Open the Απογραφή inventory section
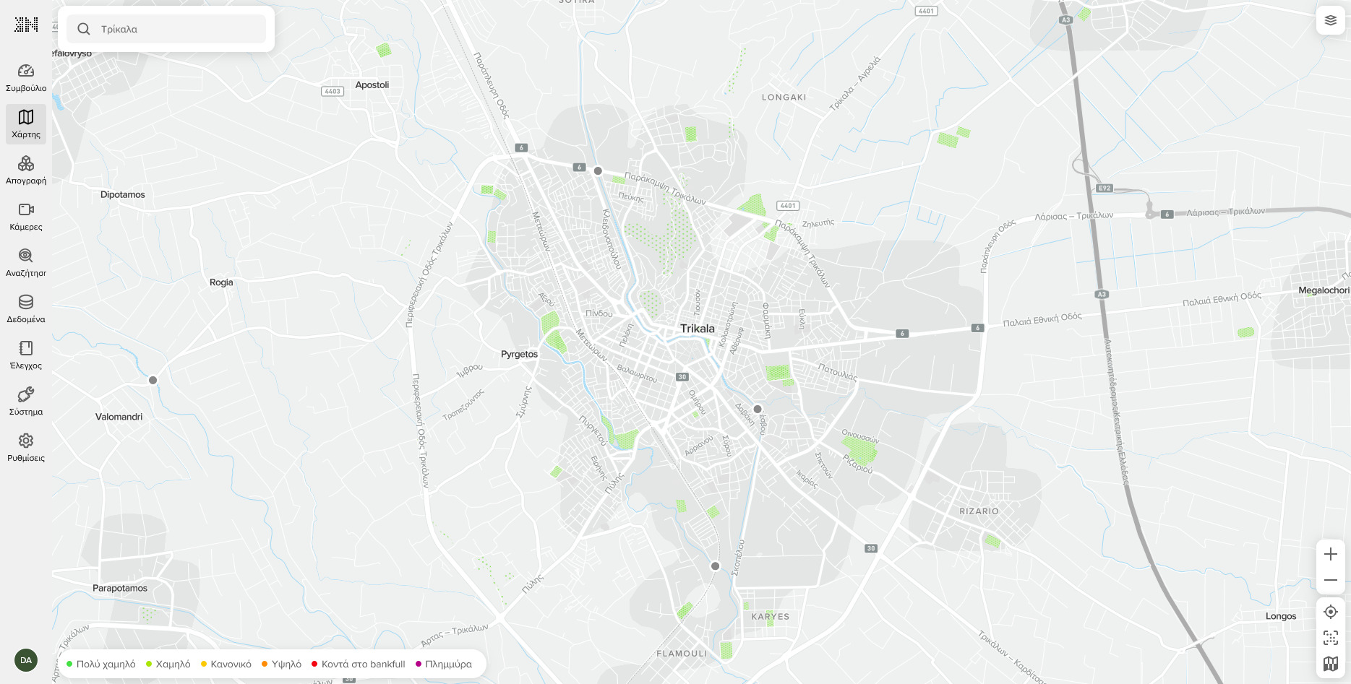This screenshot has width=1351, height=684. pyautogui.click(x=26, y=170)
